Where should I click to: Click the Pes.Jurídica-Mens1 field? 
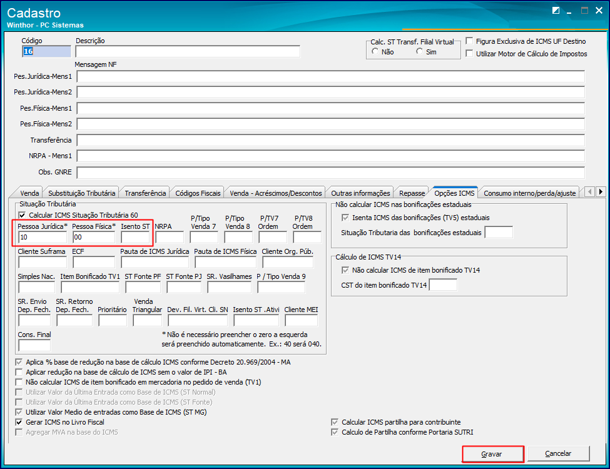click(331, 76)
